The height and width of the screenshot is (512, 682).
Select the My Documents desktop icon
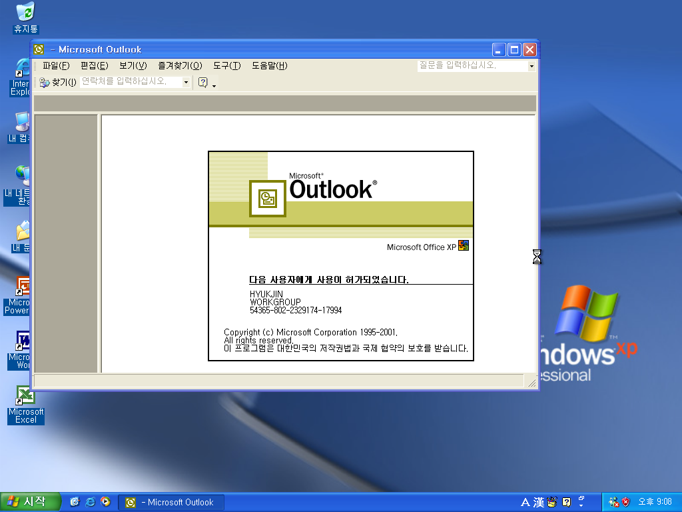tap(21, 236)
